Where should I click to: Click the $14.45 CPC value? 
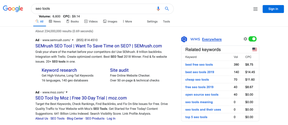[250, 72]
